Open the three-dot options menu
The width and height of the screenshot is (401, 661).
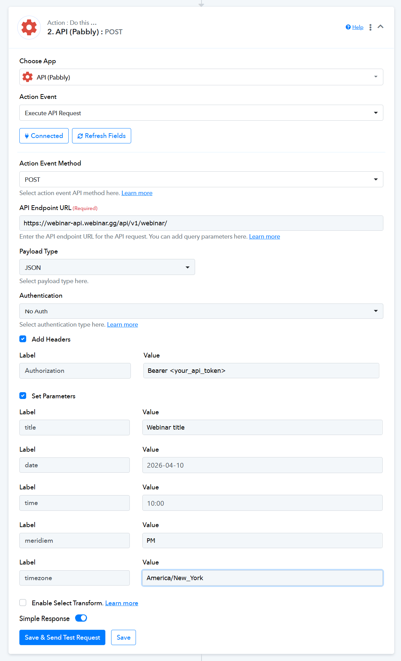coord(370,27)
